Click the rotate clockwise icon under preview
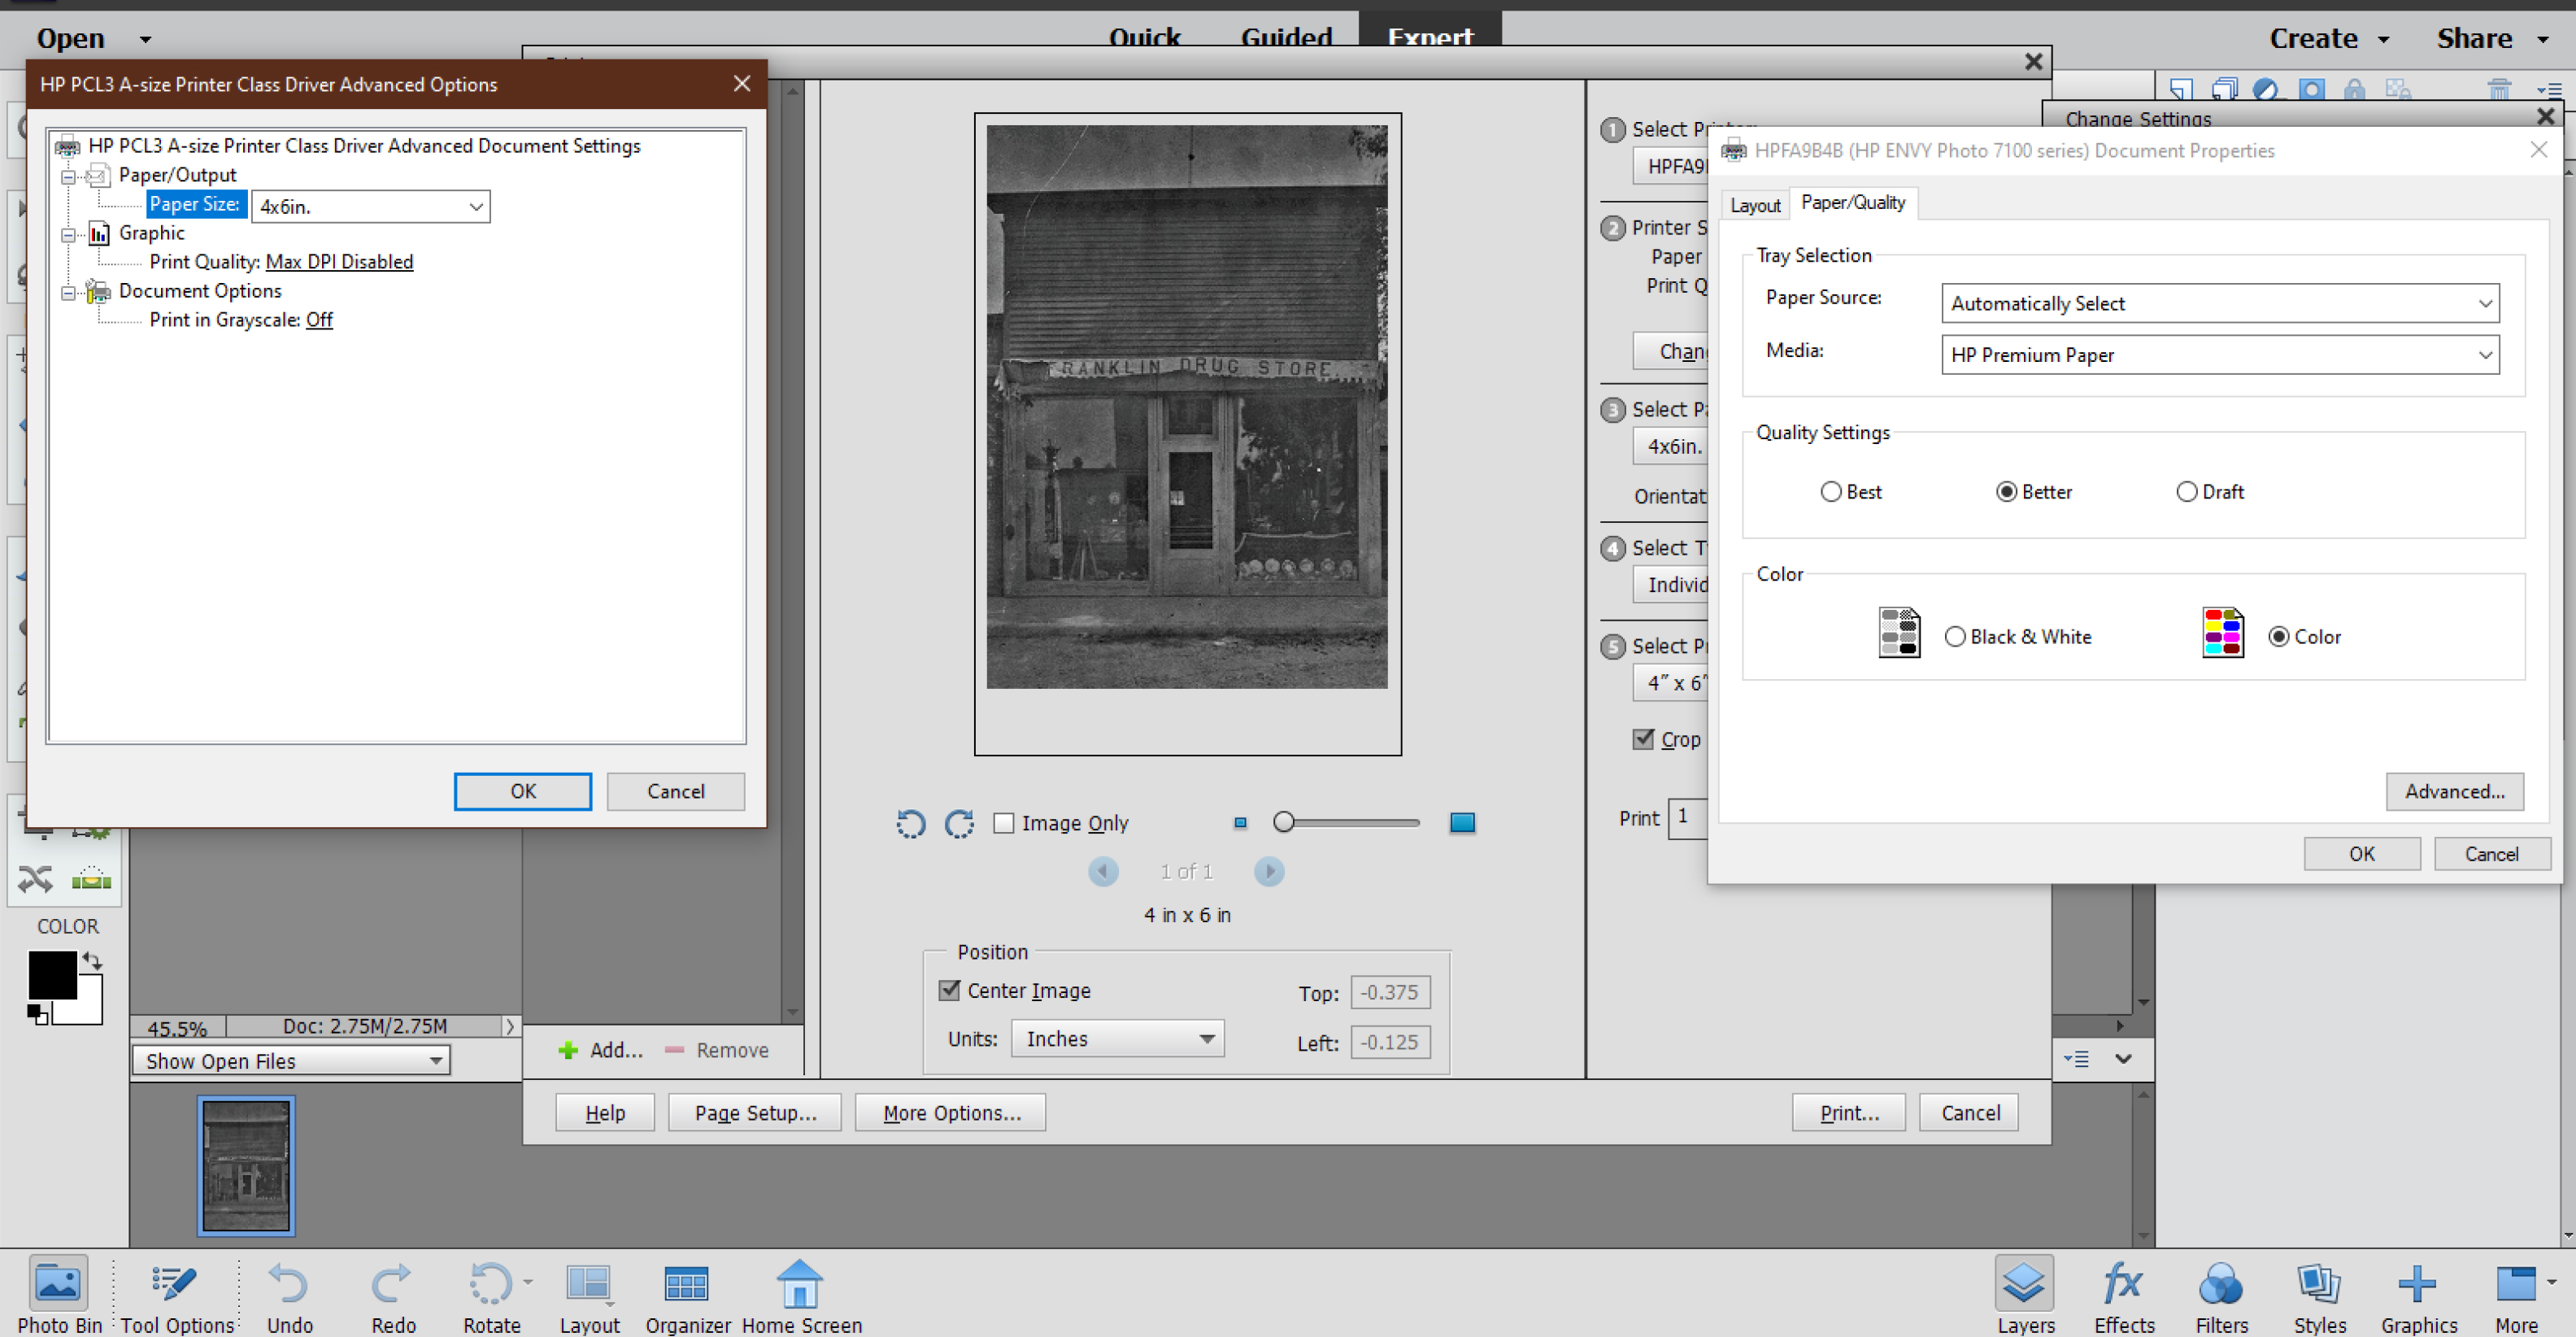This screenshot has width=2576, height=1337. [x=959, y=823]
